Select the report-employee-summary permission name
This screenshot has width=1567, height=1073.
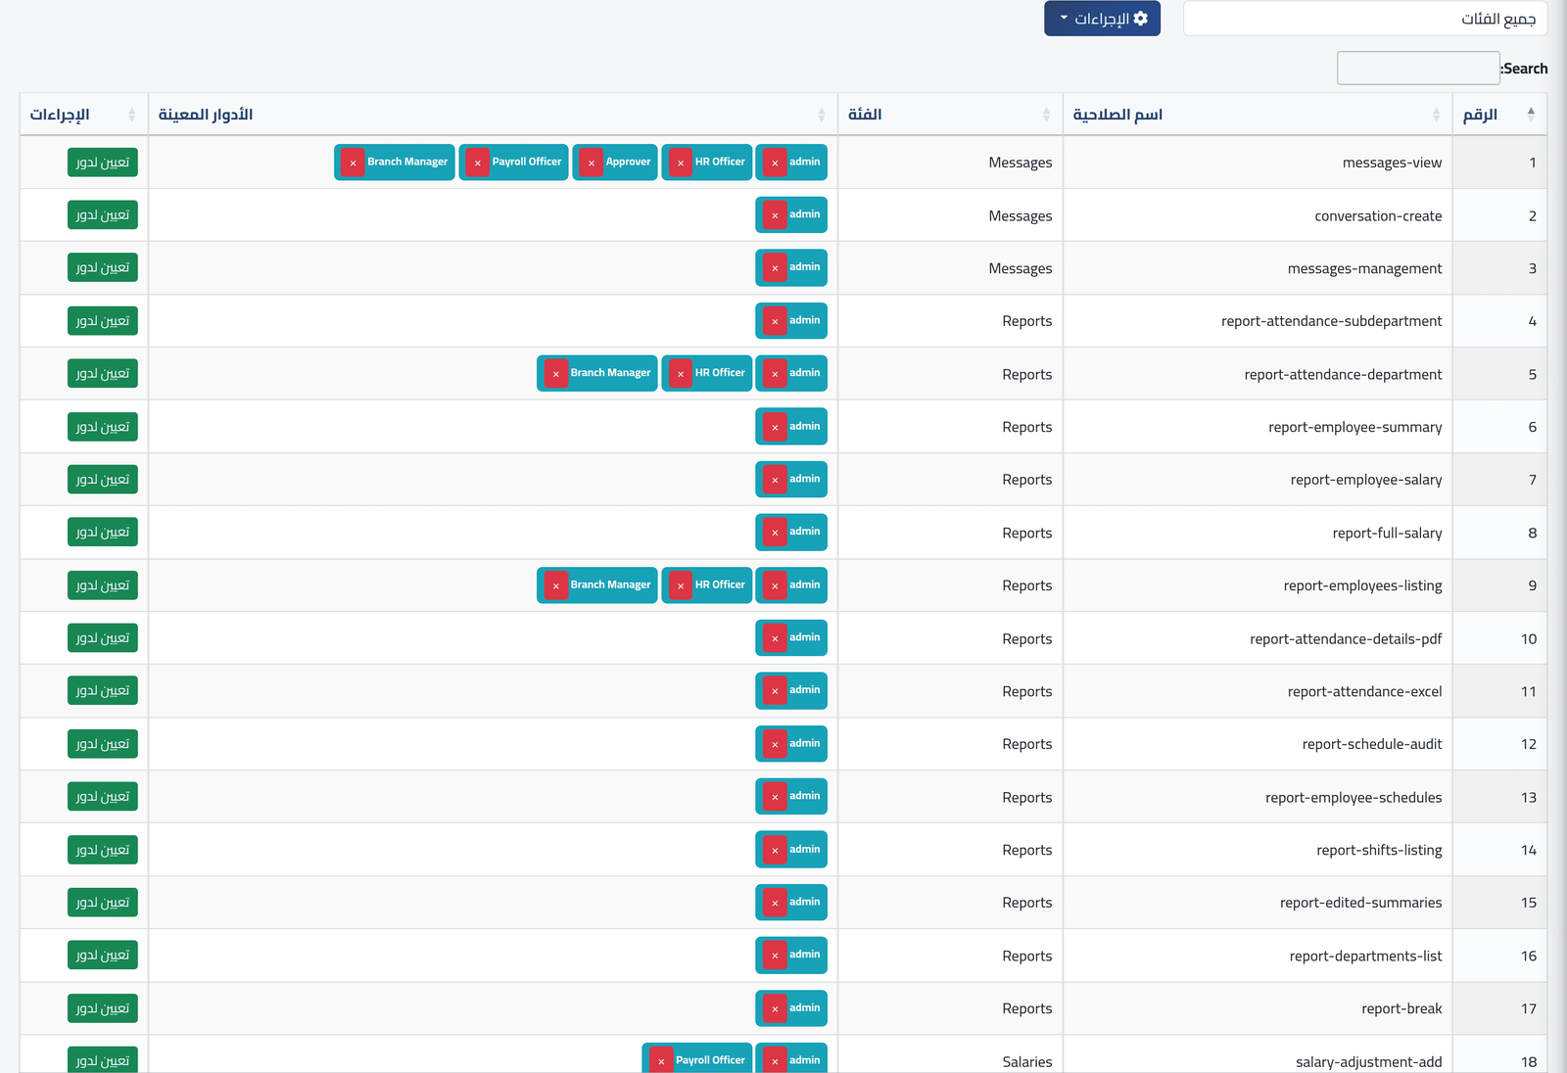(1354, 427)
